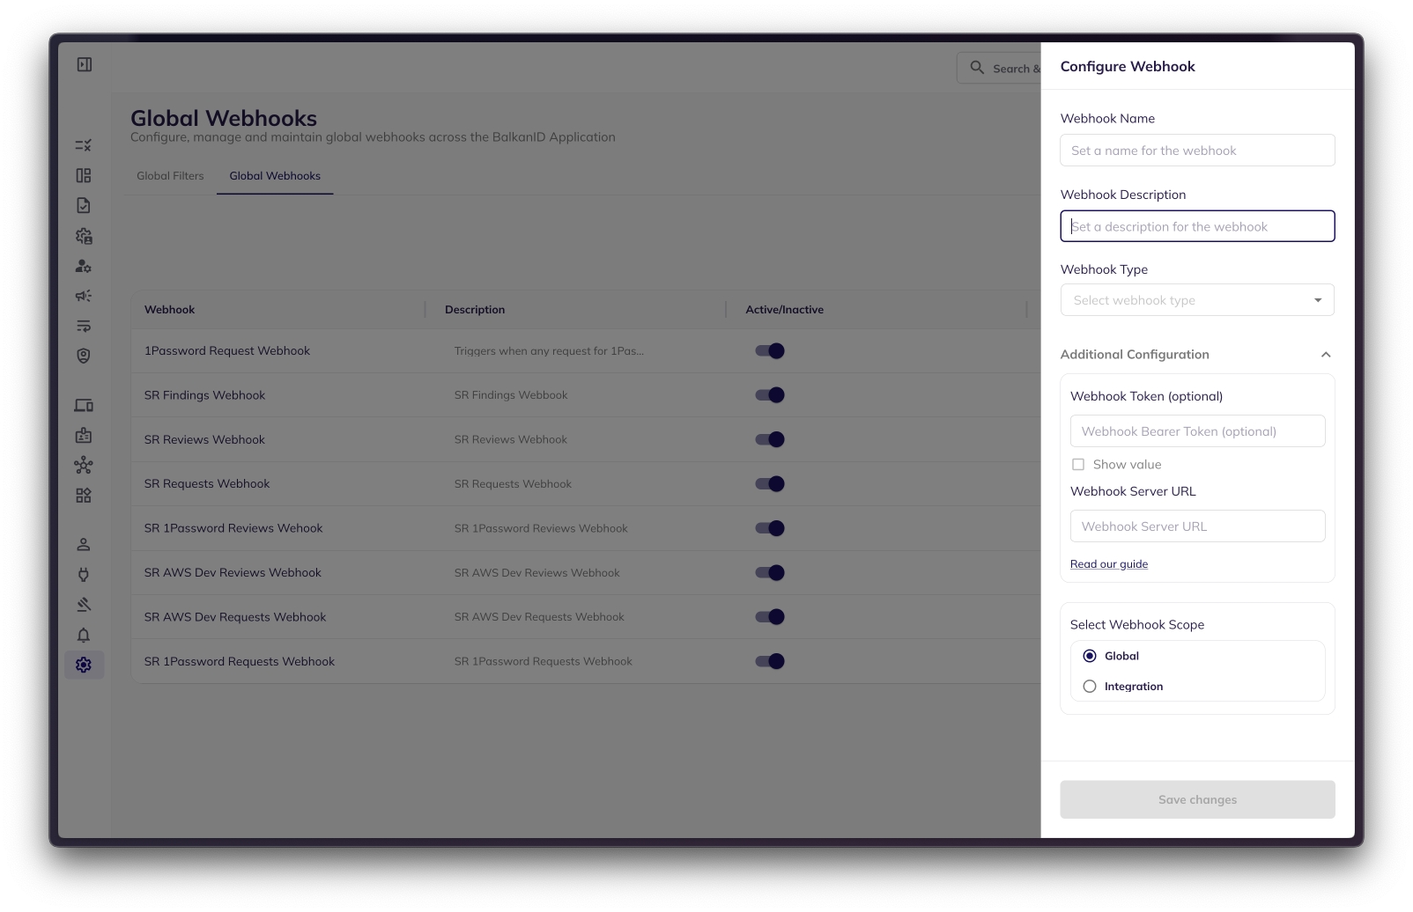
Task: Toggle off the 1Password Request Webhook switch
Action: click(770, 351)
